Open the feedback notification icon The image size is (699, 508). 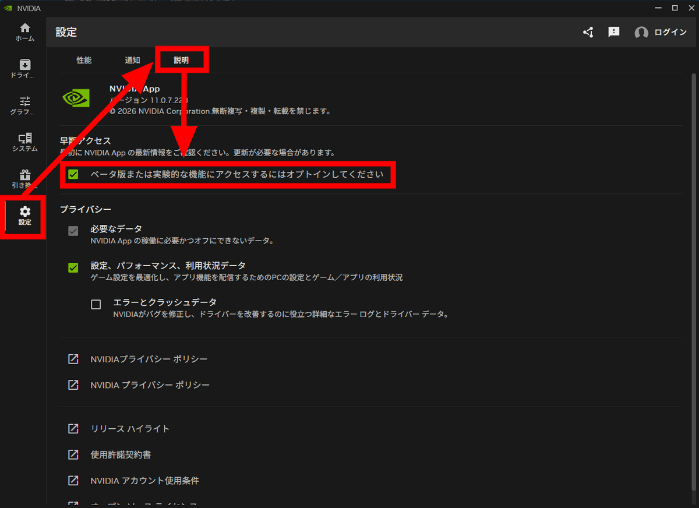click(x=614, y=32)
